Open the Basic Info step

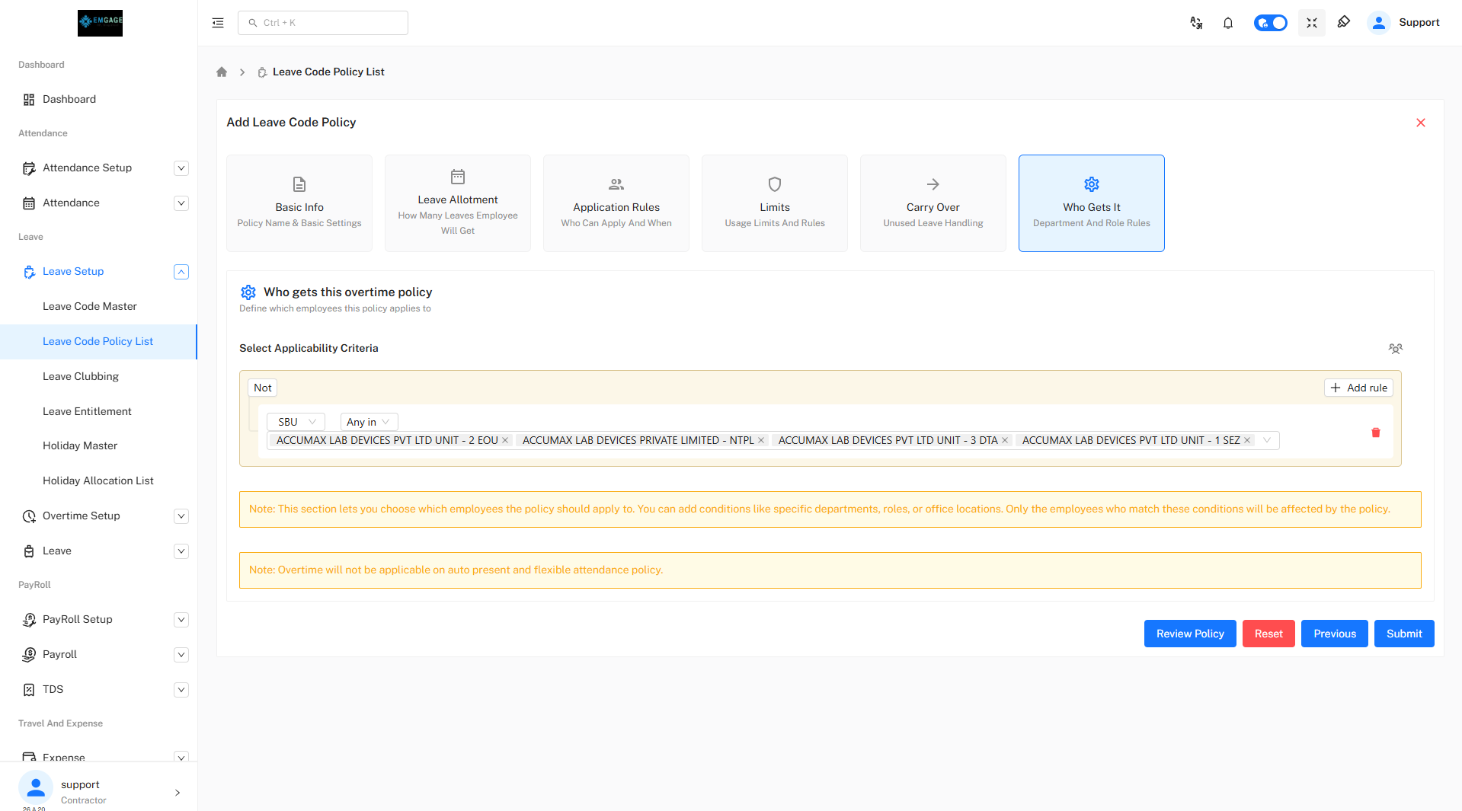(299, 203)
